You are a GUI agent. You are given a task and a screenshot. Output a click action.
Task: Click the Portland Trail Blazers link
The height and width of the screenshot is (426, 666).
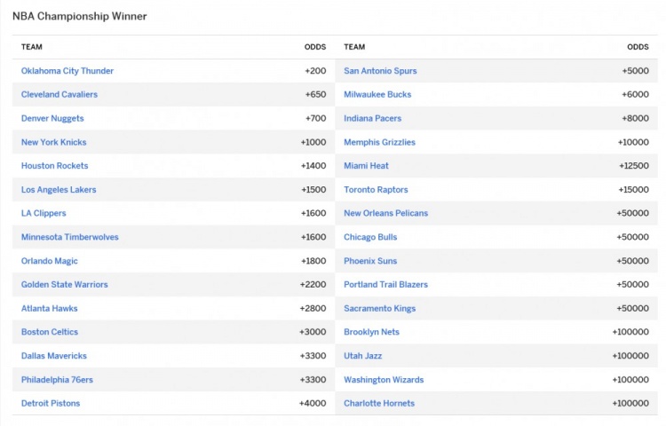click(x=385, y=285)
